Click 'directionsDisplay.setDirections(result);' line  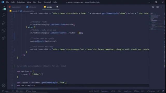pos(53,25)
